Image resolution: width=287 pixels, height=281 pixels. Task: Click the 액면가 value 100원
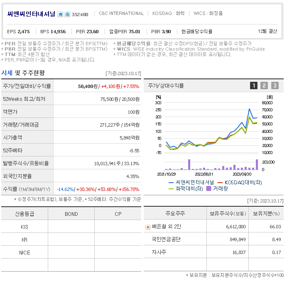point(133,112)
